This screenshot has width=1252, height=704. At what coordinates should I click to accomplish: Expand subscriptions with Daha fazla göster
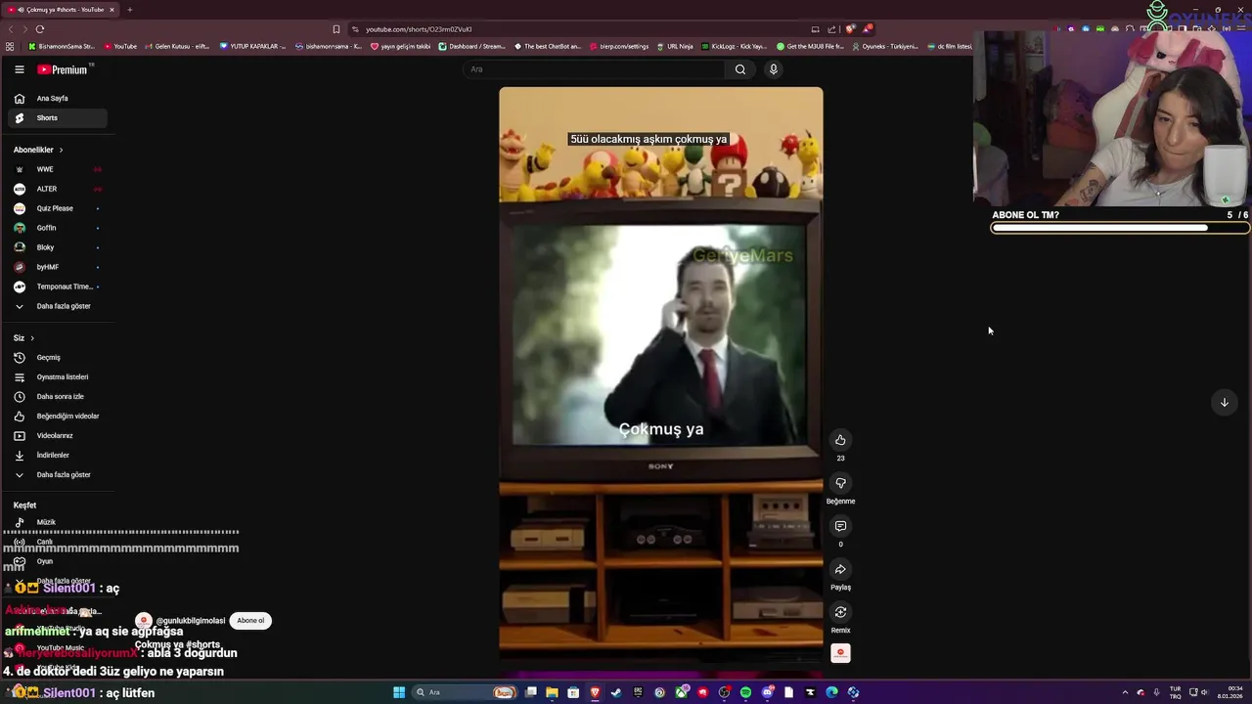pos(58,306)
